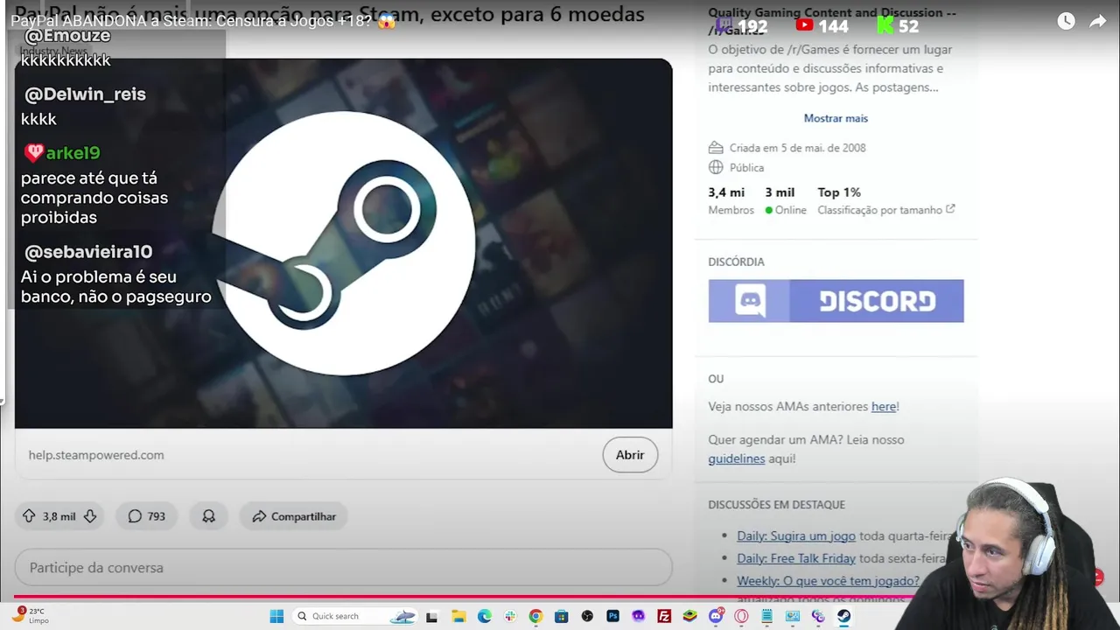1120x630 pixels.
Task: Open the 793 comments button
Action: (x=146, y=516)
